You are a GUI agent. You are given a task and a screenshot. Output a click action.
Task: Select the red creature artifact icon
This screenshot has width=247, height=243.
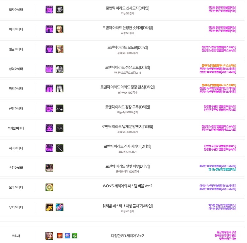tap(60, 236)
